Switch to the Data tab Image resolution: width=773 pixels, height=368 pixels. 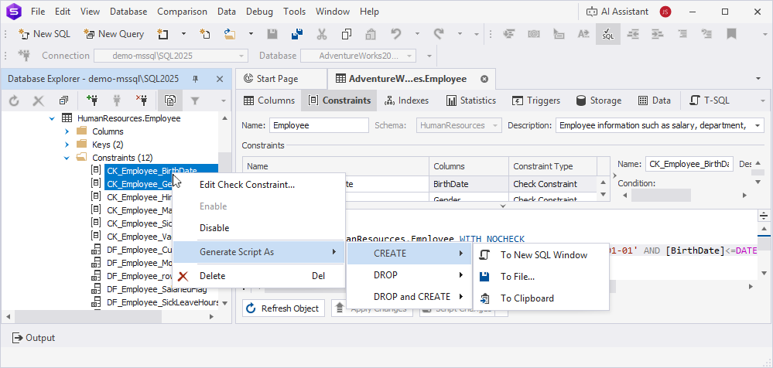pyautogui.click(x=654, y=101)
